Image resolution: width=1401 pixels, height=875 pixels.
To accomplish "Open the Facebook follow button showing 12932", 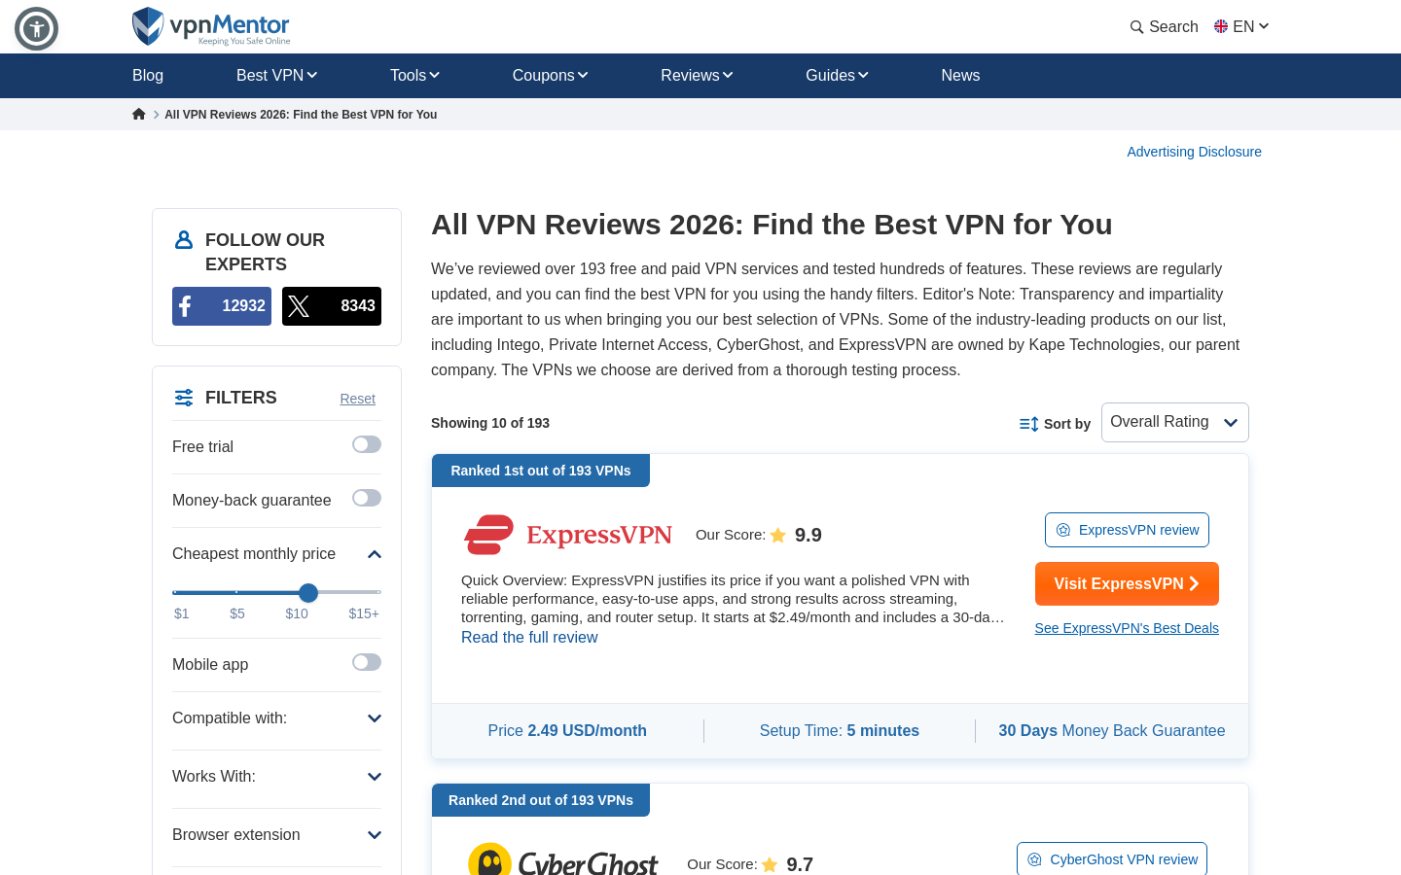I will (x=222, y=306).
